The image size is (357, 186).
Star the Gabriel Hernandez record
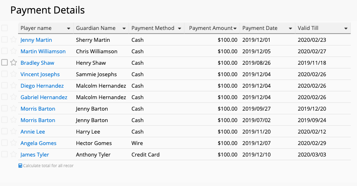pyautogui.click(x=14, y=97)
